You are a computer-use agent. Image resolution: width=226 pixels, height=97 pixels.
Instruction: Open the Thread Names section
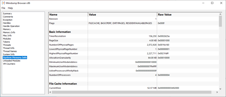10,51
